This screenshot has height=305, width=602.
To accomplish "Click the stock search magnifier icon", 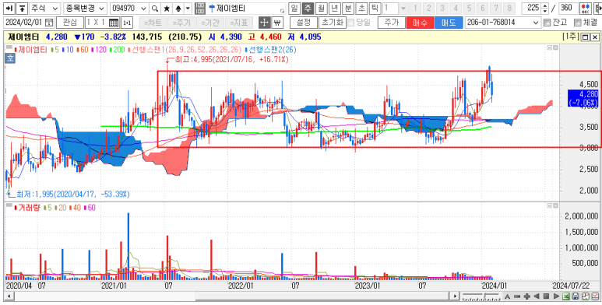I will point(154,8).
